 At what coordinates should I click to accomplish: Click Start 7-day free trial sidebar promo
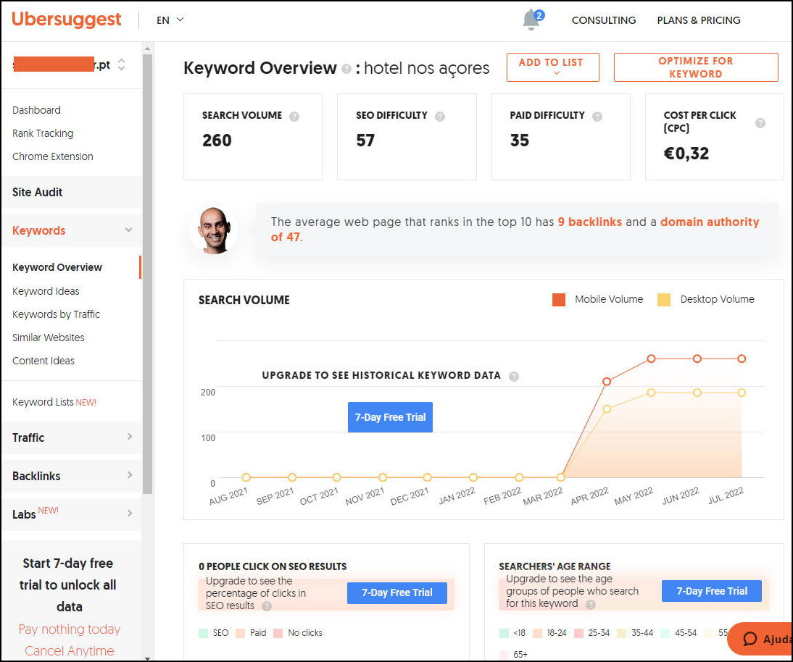68,585
